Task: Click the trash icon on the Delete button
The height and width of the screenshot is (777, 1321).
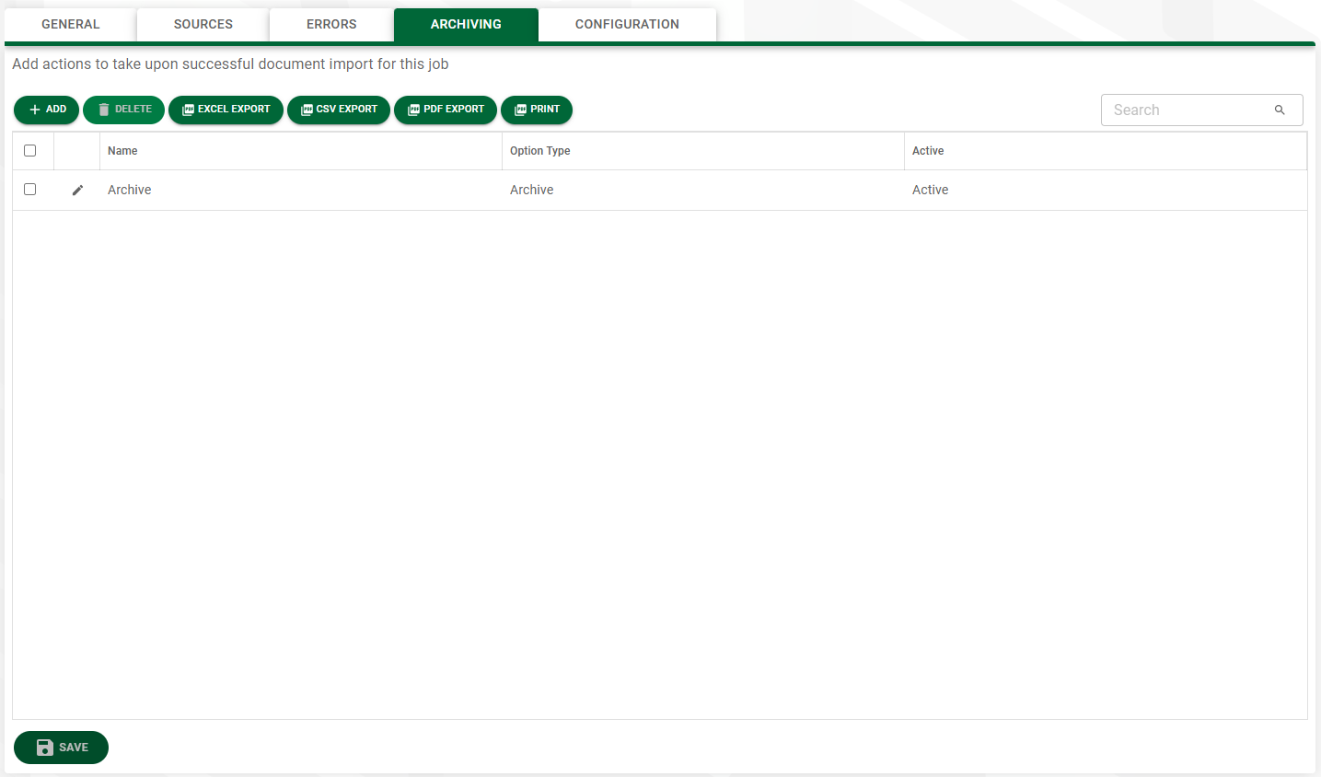Action: point(104,110)
